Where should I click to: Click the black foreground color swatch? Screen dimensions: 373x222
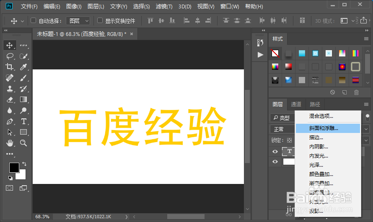(x=14, y=168)
